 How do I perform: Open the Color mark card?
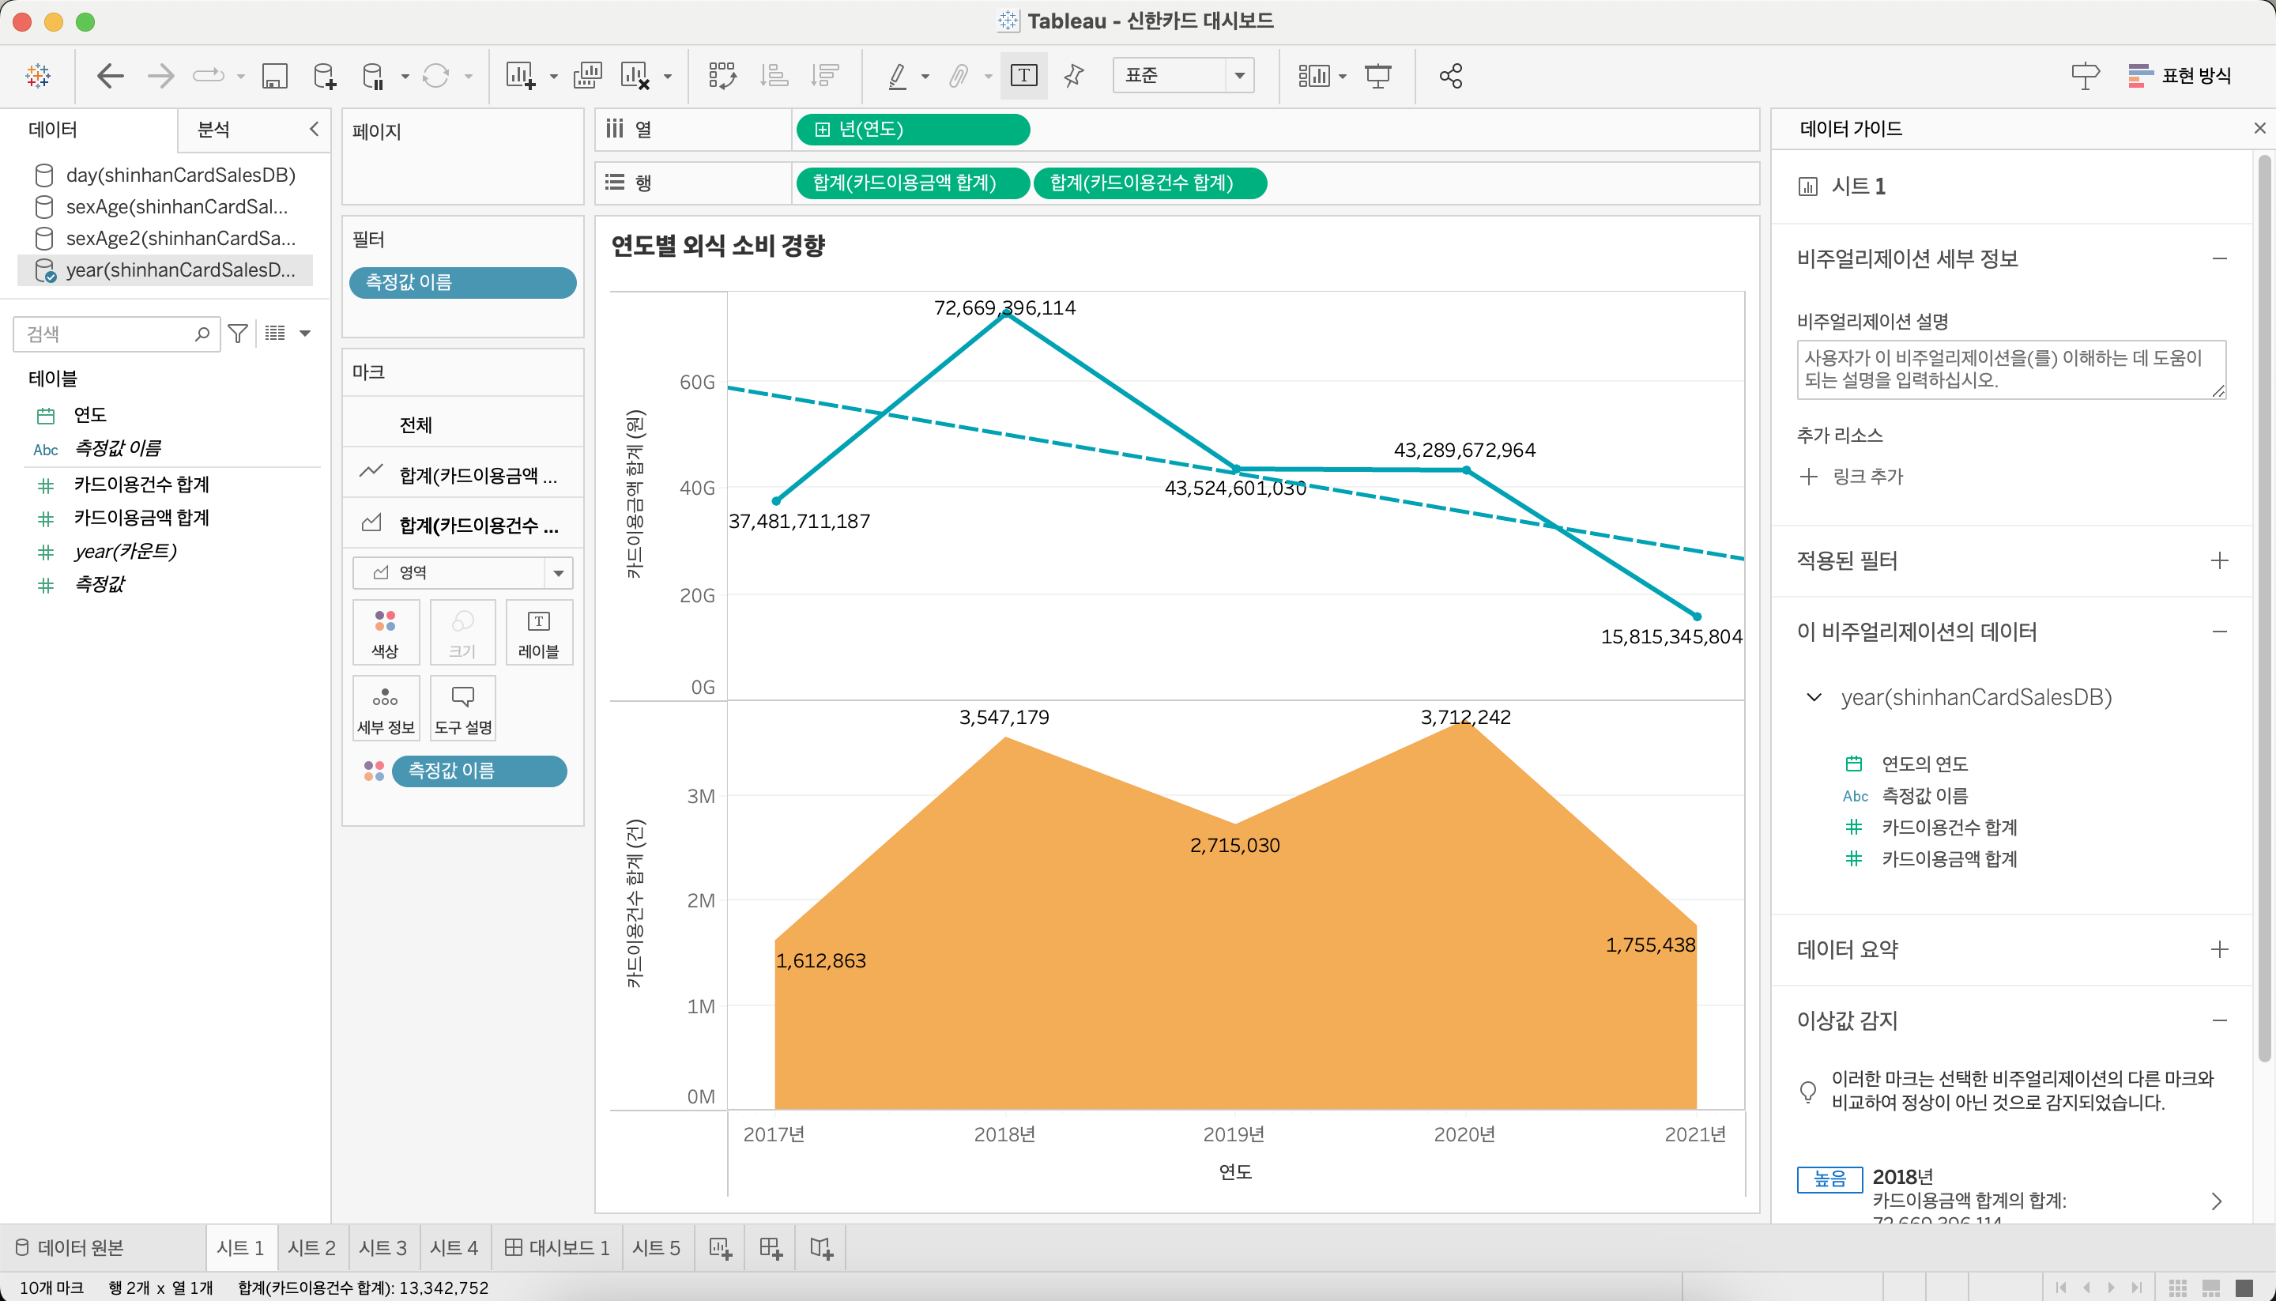[385, 632]
